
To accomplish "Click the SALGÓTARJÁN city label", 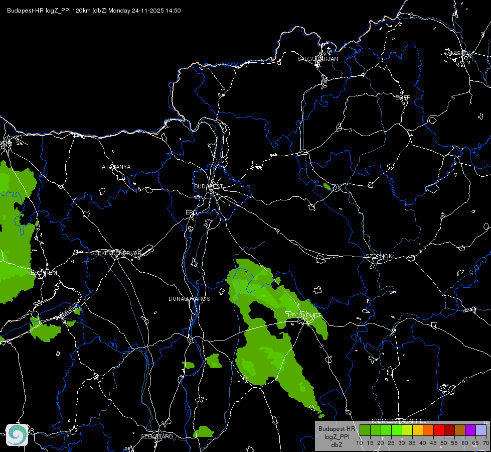I will (317, 59).
